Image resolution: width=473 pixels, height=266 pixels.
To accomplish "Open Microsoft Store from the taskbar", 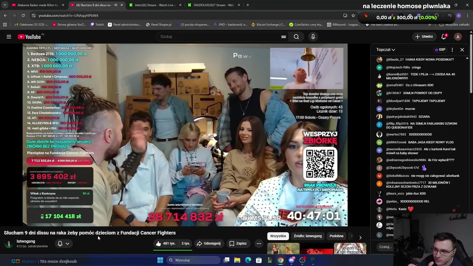I will coord(259,260).
